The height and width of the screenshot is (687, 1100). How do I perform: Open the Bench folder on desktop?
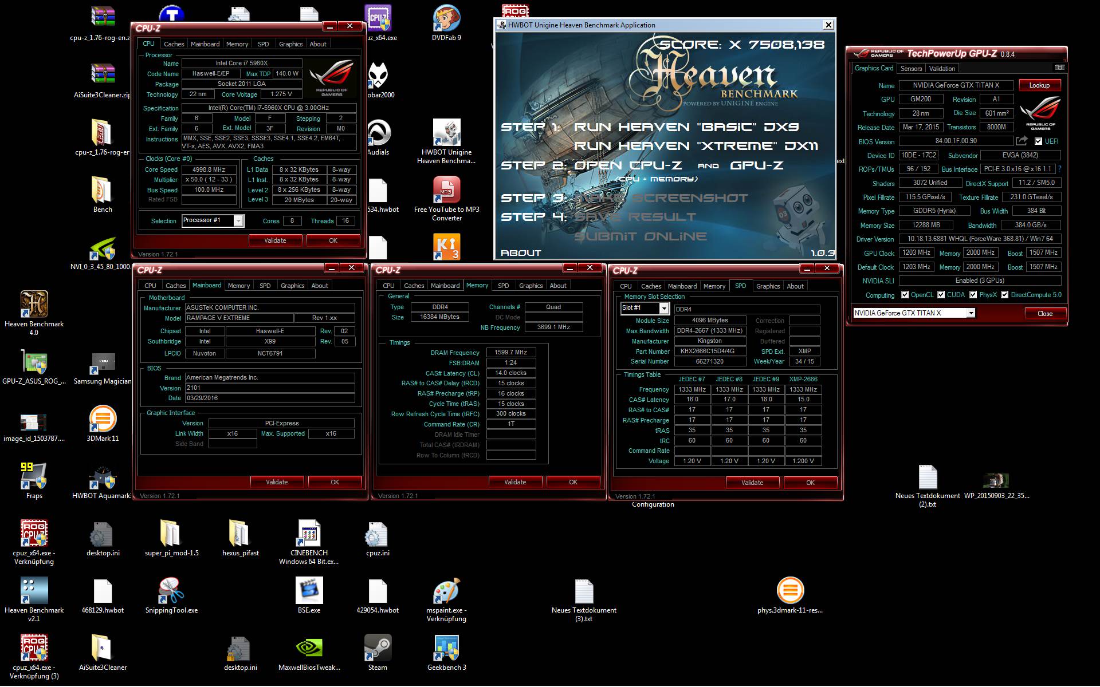(103, 190)
